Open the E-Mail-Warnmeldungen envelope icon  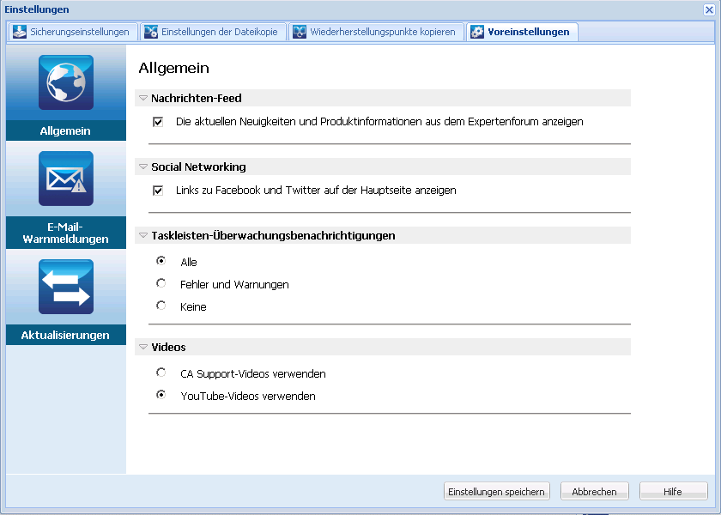(x=66, y=179)
